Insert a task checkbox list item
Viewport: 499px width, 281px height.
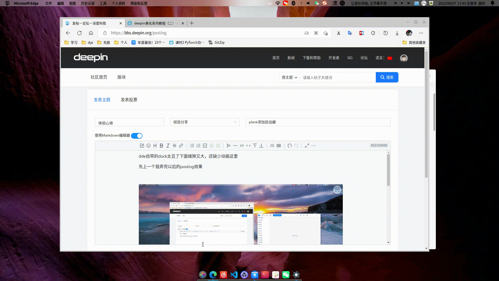pos(205,145)
